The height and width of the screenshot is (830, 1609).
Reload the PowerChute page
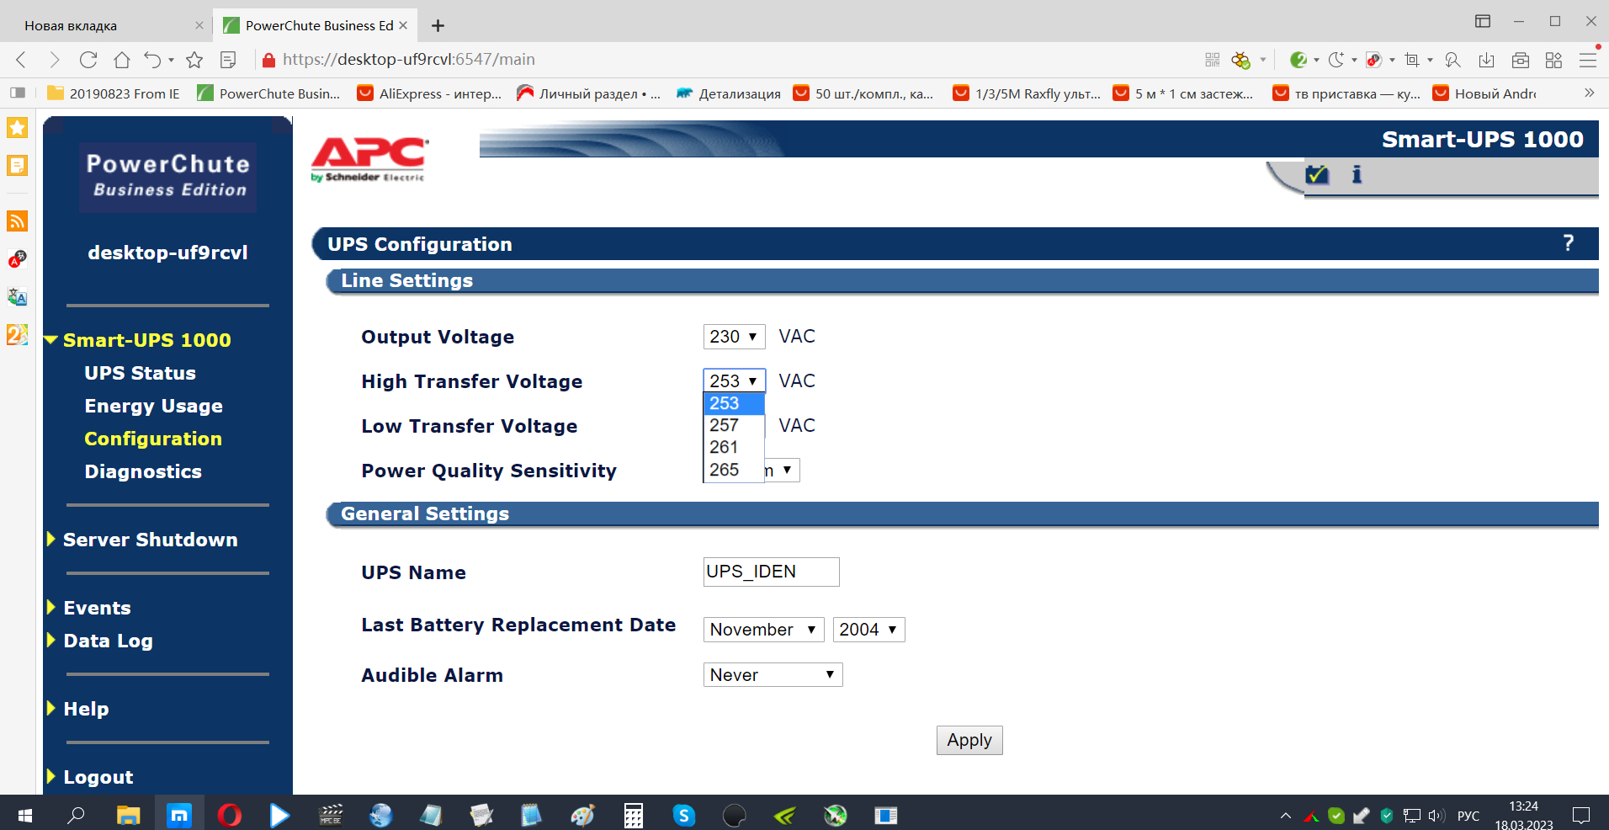[x=88, y=60]
